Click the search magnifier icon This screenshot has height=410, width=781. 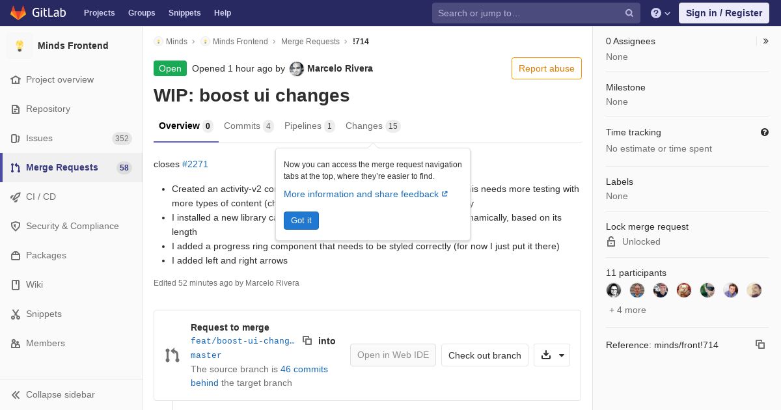[x=629, y=13]
